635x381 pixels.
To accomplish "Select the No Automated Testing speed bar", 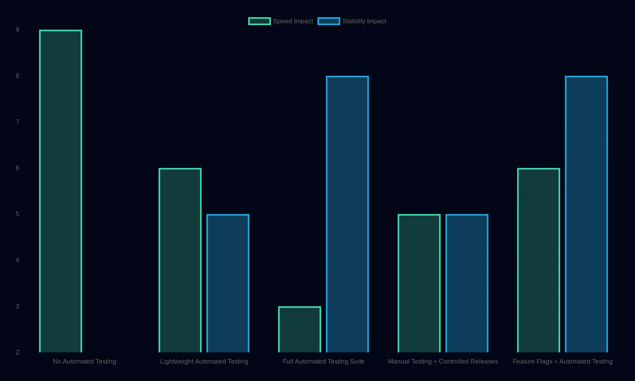I will [61, 191].
